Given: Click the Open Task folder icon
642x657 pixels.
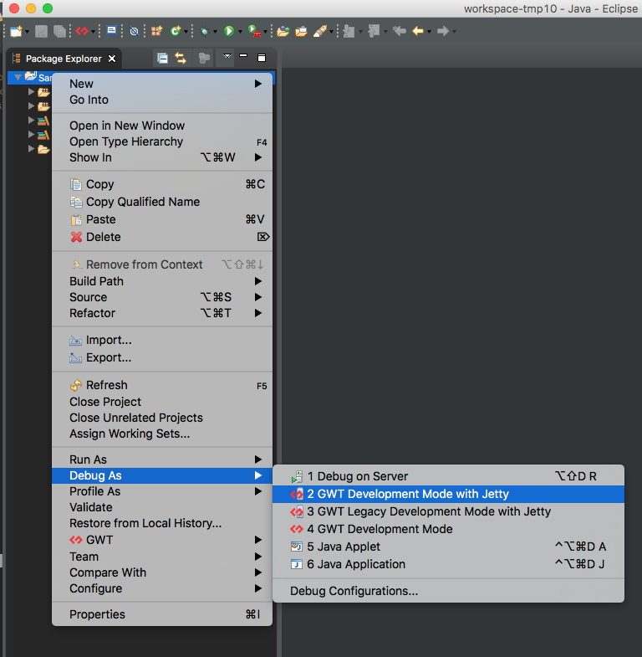Looking at the screenshot, I should pos(301,32).
